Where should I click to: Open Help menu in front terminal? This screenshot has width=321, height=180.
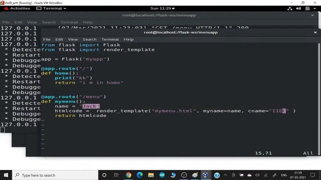tap(128, 39)
